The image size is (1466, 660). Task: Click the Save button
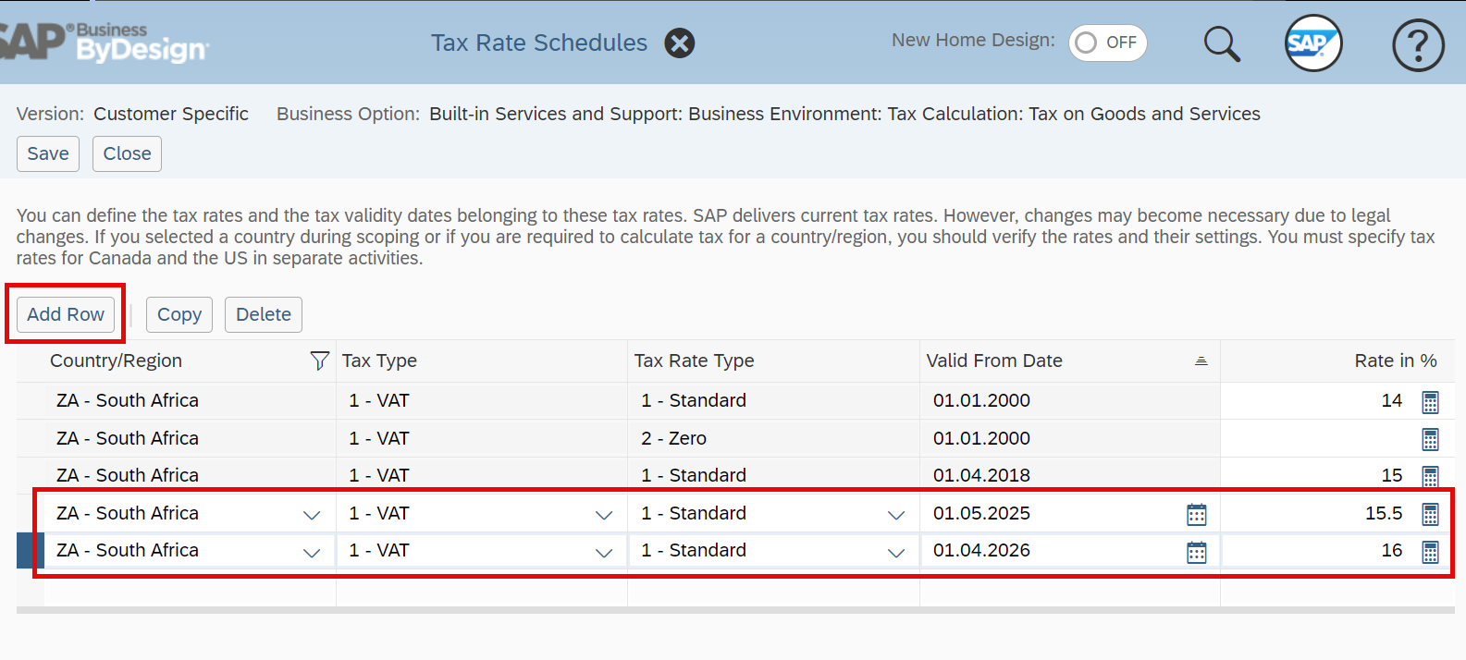click(x=48, y=153)
